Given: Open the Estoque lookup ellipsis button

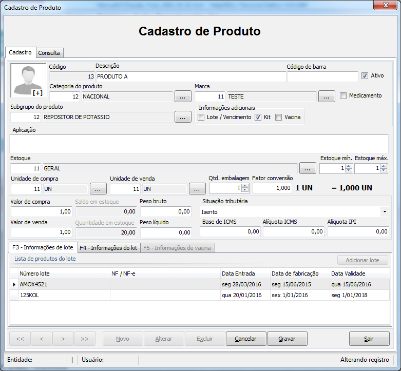Looking at the screenshot, I should click(x=308, y=168).
